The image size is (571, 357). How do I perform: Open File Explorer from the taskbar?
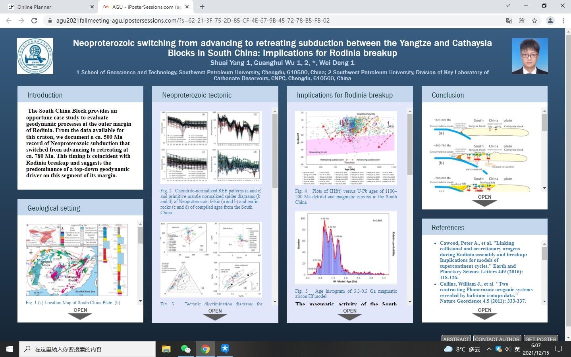(166, 349)
